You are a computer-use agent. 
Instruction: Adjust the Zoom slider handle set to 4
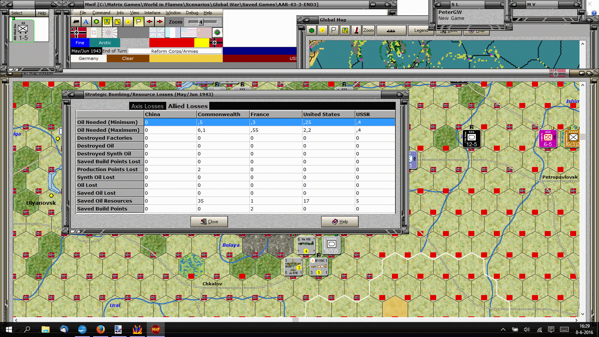click(x=201, y=22)
